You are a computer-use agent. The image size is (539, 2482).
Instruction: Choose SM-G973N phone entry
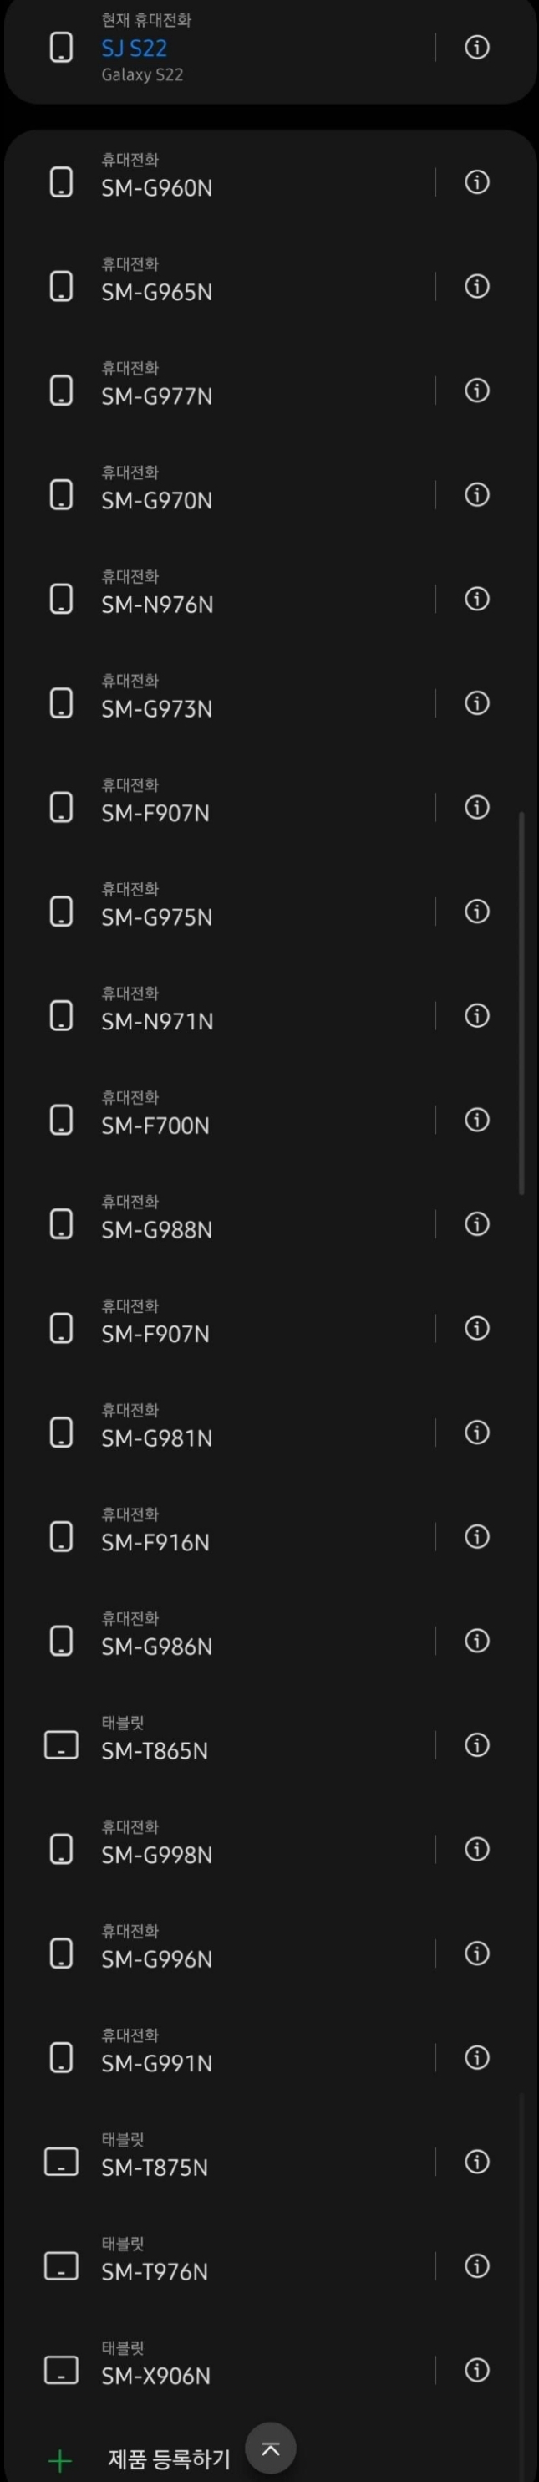coord(157,707)
